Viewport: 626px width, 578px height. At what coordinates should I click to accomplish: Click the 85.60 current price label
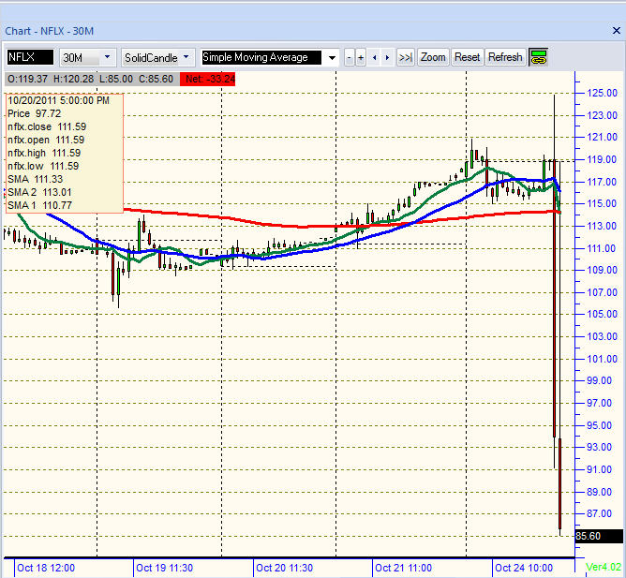click(598, 536)
